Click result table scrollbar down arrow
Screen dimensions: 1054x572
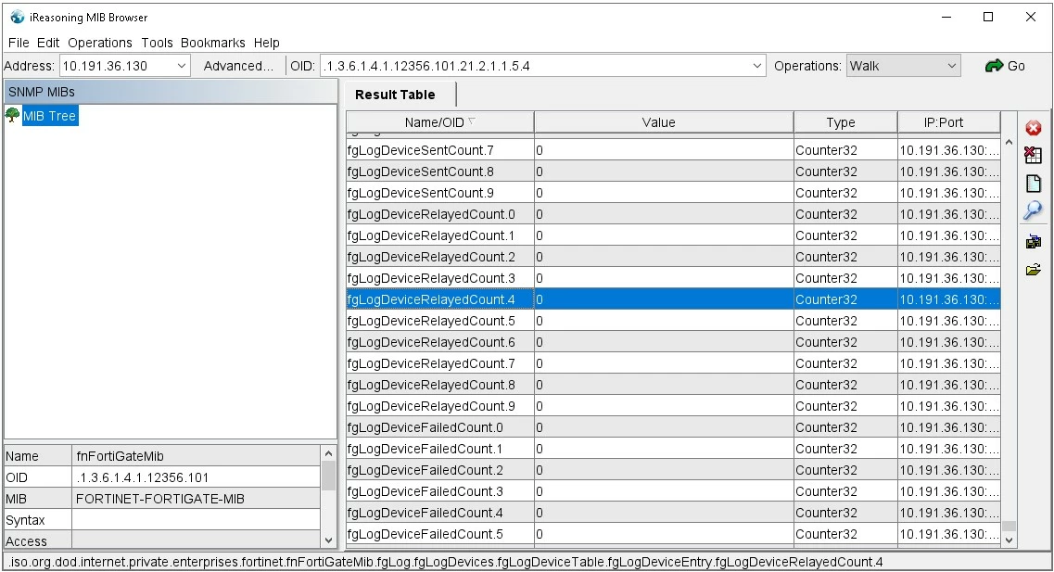1009,540
